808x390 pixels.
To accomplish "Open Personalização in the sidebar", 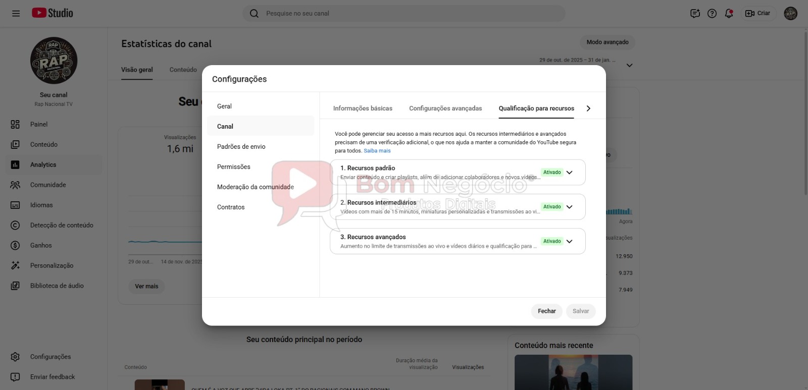I will click(x=52, y=265).
